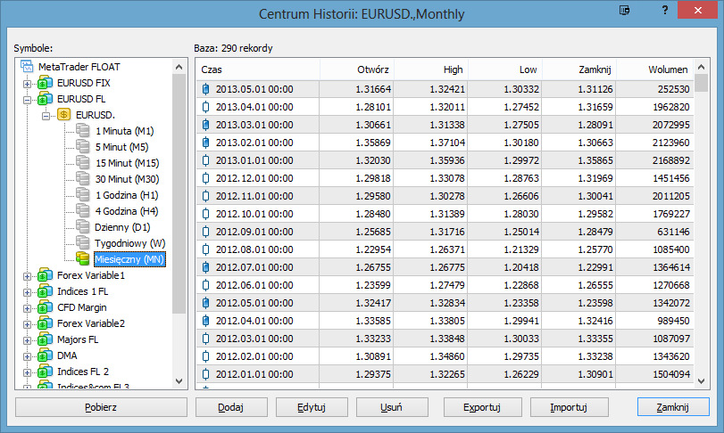
Task: Select the Dzienny (D1) timeframe
Action: pyautogui.click(x=122, y=227)
